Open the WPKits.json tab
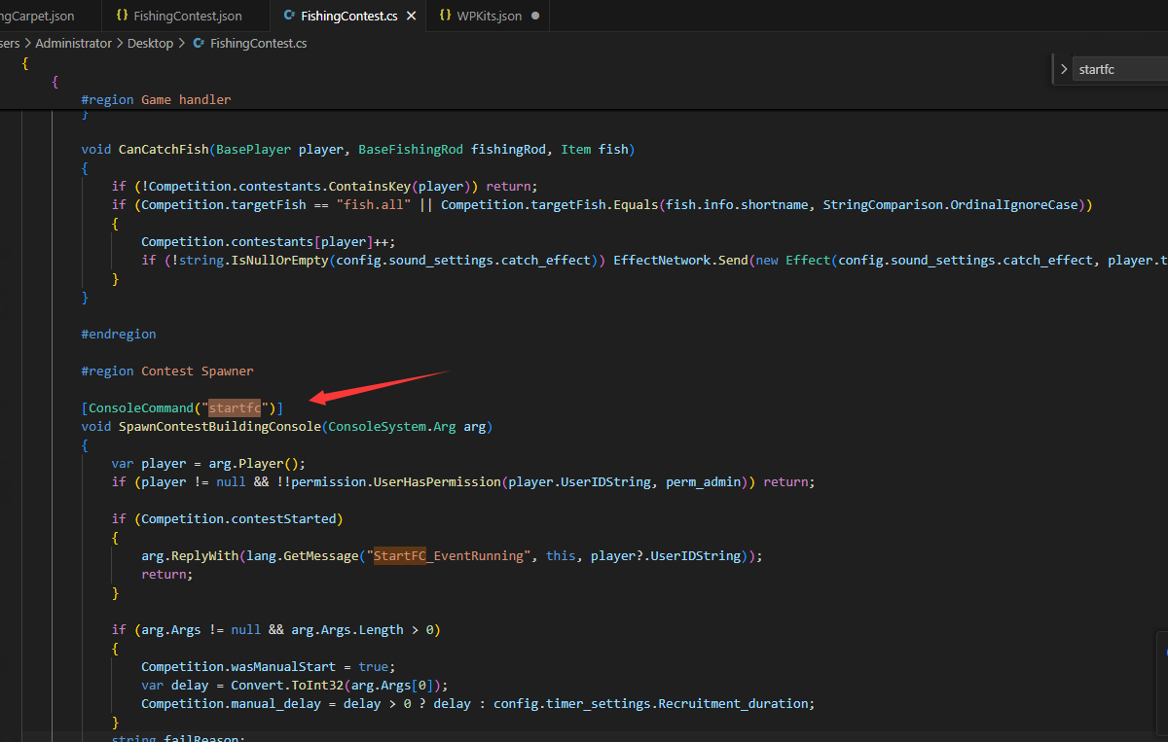 [489, 17]
